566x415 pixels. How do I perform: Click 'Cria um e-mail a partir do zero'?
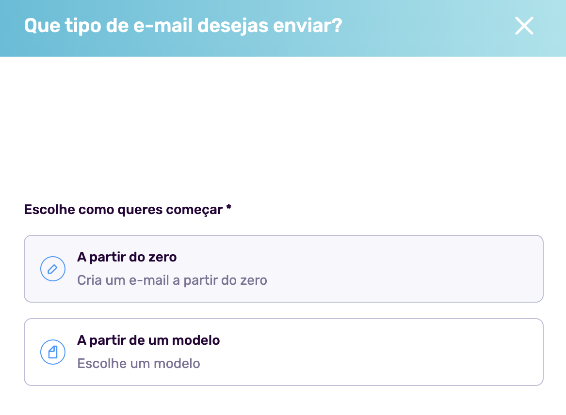pyautogui.click(x=172, y=280)
